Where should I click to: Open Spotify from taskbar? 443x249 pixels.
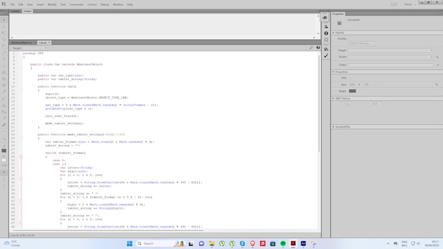pyautogui.click(x=283, y=243)
